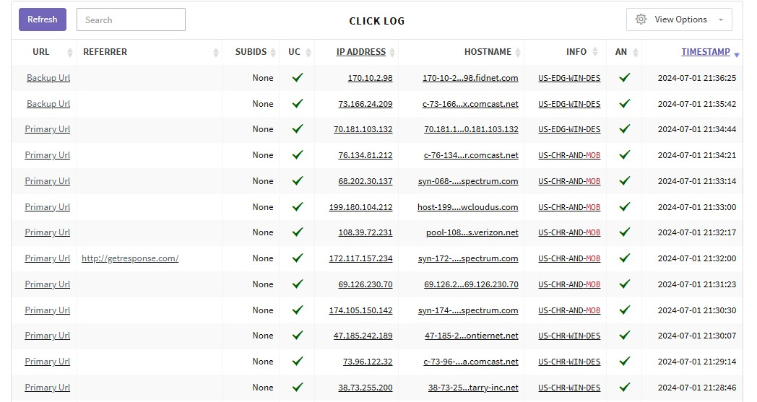This screenshot has width=757, height=402.
Task: Select timestamp 2024-07-01 21:33:00
Action: pyautogui.click(x=696, y=207)
